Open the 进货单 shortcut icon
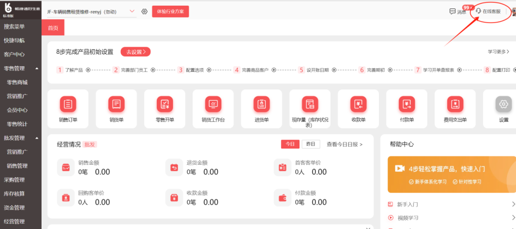The width and height of the screenshot is (516, 229). [x=261, y=105]
